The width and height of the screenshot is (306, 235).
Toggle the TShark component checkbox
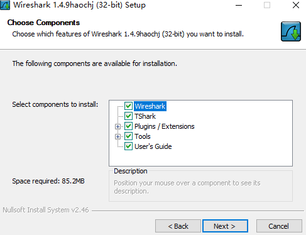[x=128, y=116]
